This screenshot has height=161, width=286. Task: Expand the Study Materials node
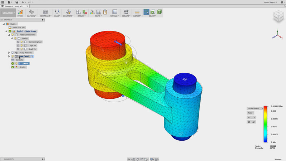point(9,53)
